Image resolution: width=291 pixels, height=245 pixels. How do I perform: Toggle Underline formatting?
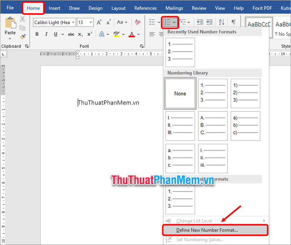pyautogui.click(x=56, y=34)
